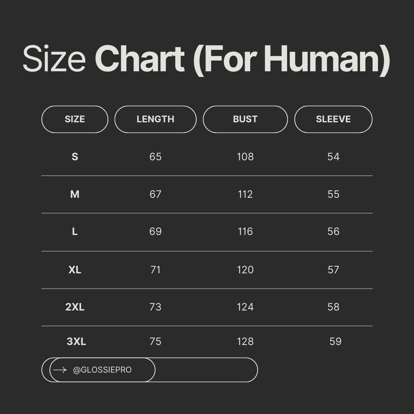Click the BUST column header pill
This screenshot has height=414, width=414.
245,119
